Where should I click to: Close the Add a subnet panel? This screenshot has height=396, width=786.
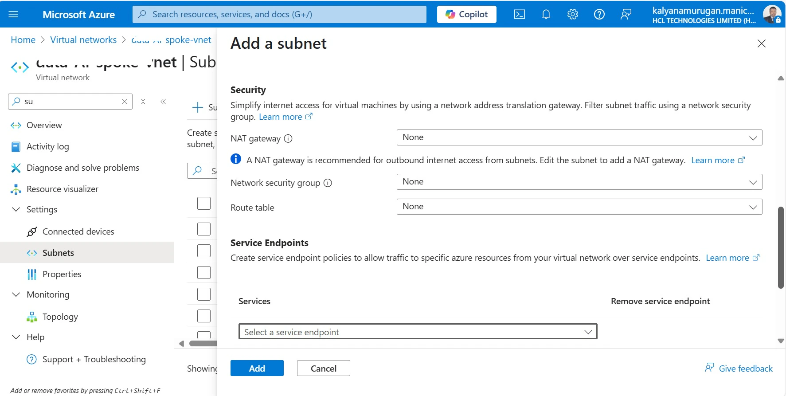[762, 43]
